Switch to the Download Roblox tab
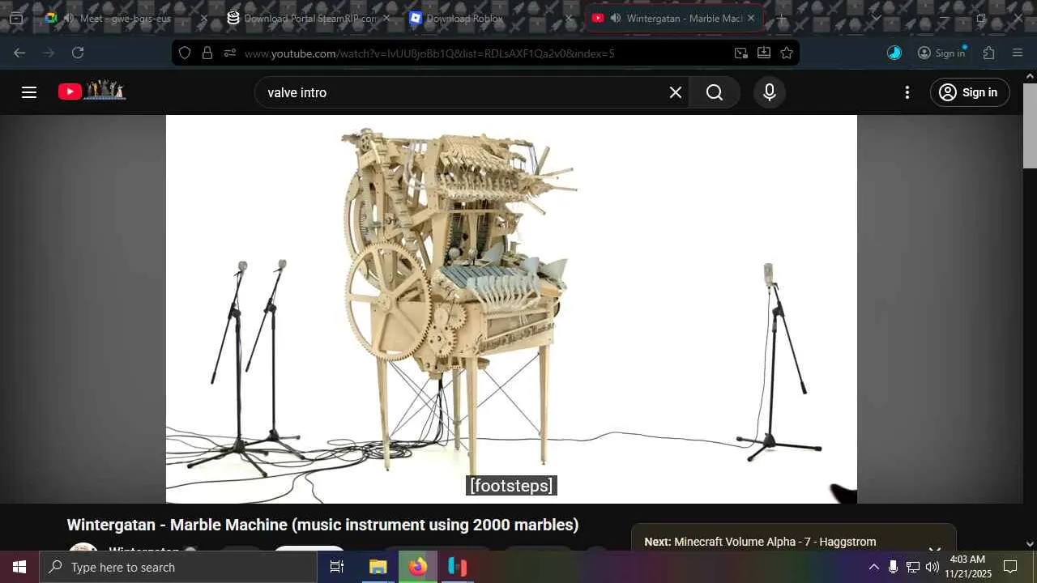This screenshot has width=1037, height=583. 493,18
